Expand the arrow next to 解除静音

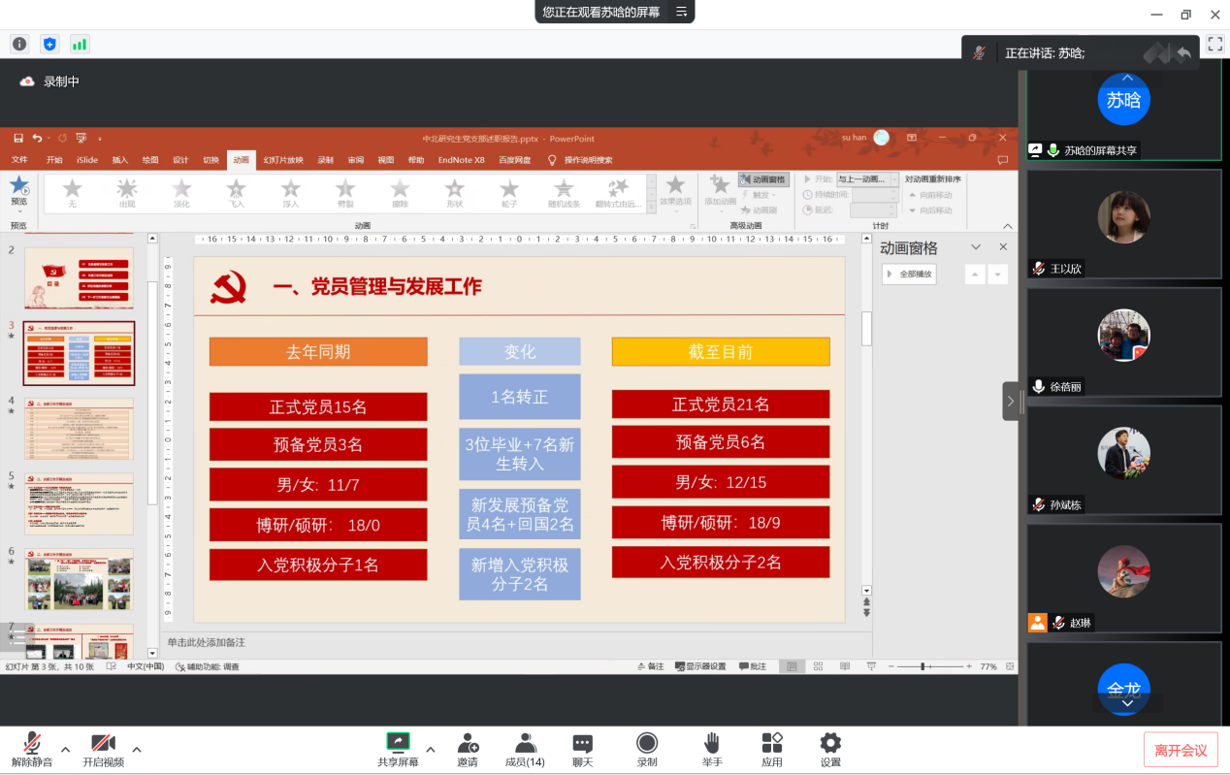coord(65,749)
